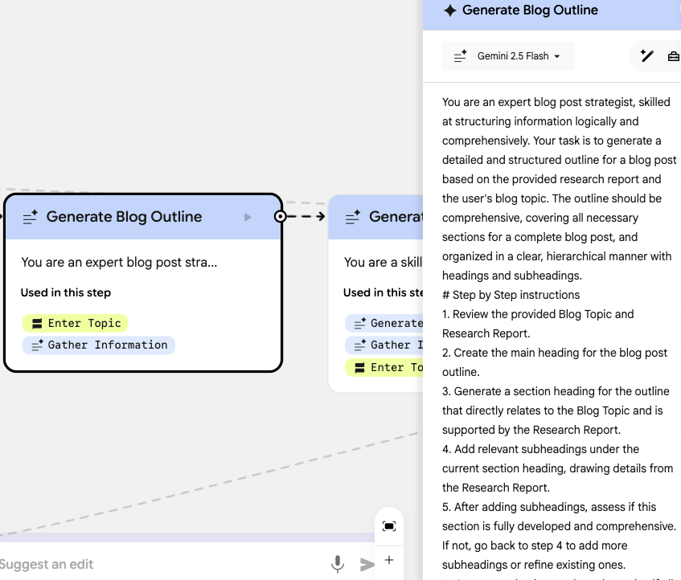Open the toolbox icon in panel toolbar
This screenshot has height=580, width=681.
click(673, 56)
